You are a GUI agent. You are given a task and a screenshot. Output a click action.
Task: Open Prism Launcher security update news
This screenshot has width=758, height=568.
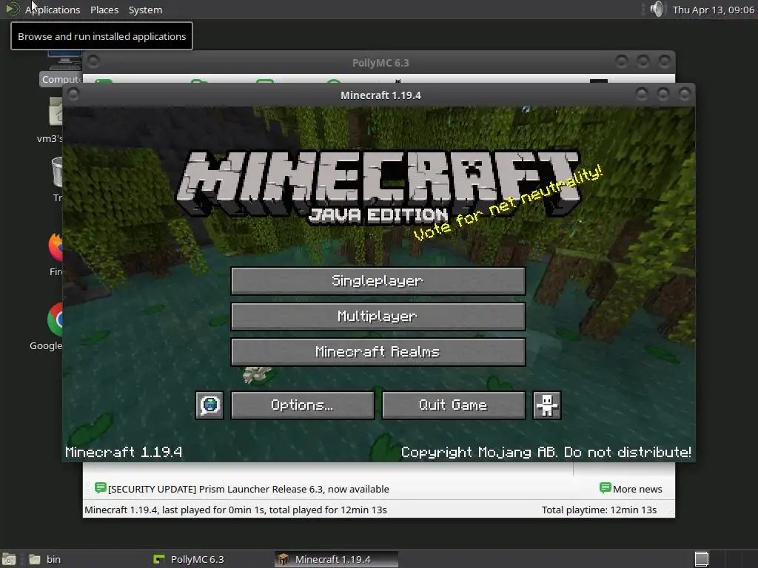242,489
